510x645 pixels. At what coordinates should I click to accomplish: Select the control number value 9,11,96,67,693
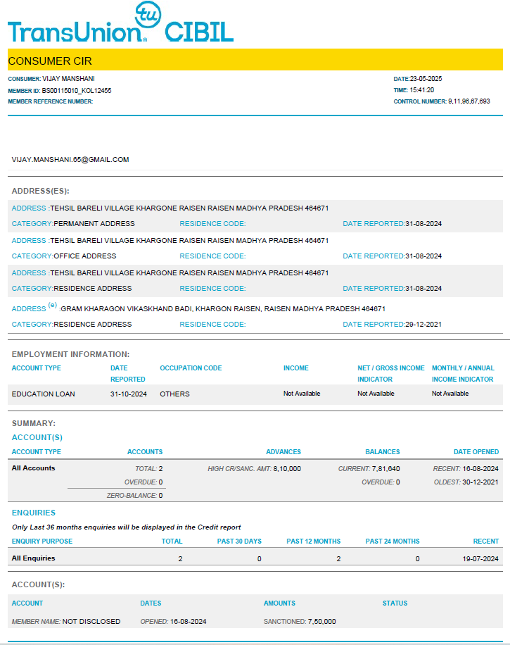point(469,101)
